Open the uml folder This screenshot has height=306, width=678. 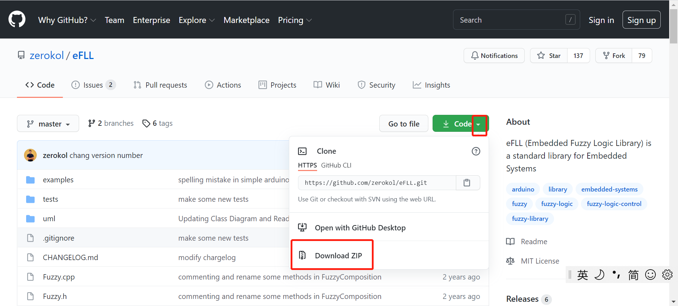[49, 219]
